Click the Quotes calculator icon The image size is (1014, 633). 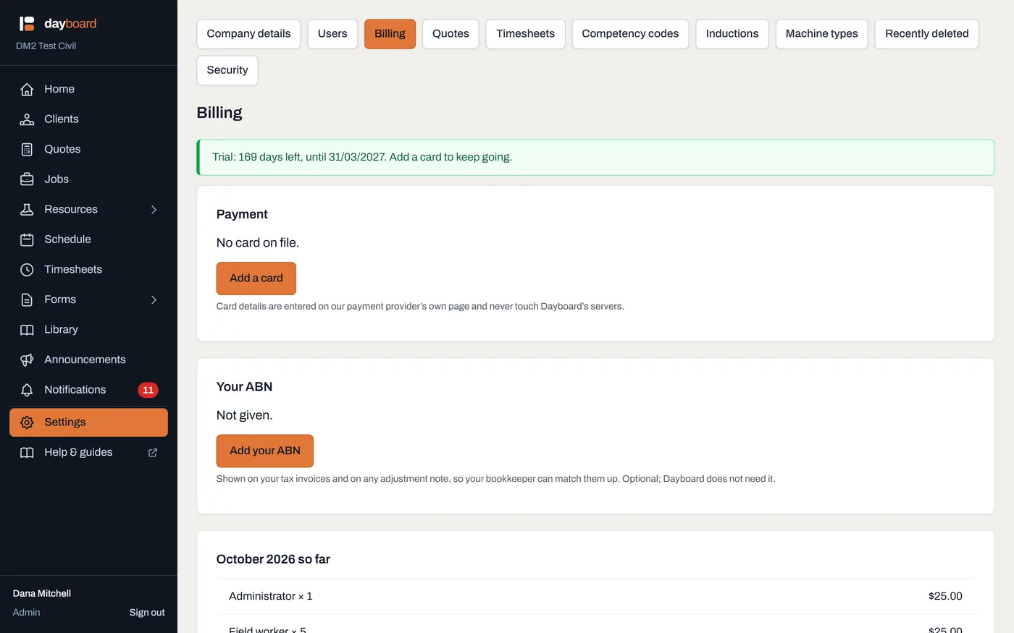(x=27, y=149)
